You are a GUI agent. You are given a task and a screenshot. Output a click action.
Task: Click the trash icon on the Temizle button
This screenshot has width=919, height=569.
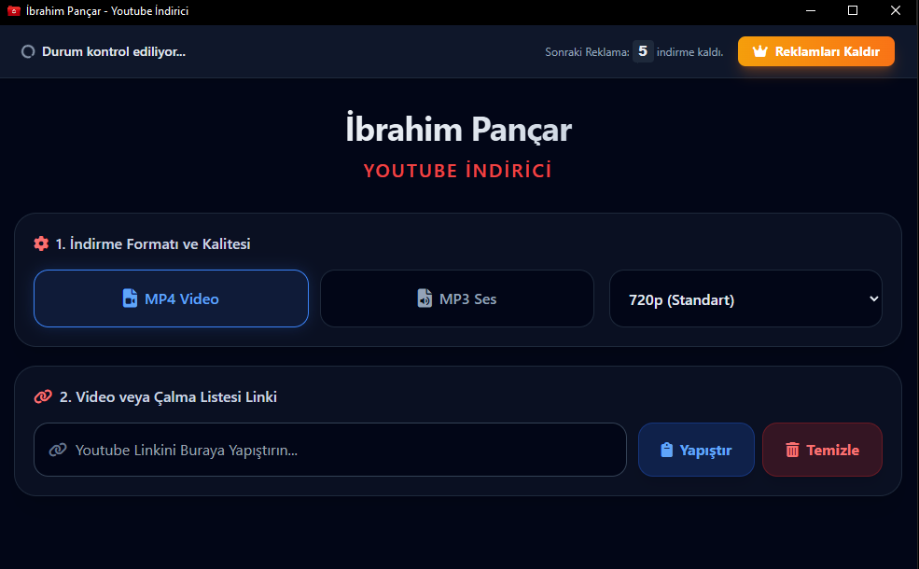coord(793,450)
